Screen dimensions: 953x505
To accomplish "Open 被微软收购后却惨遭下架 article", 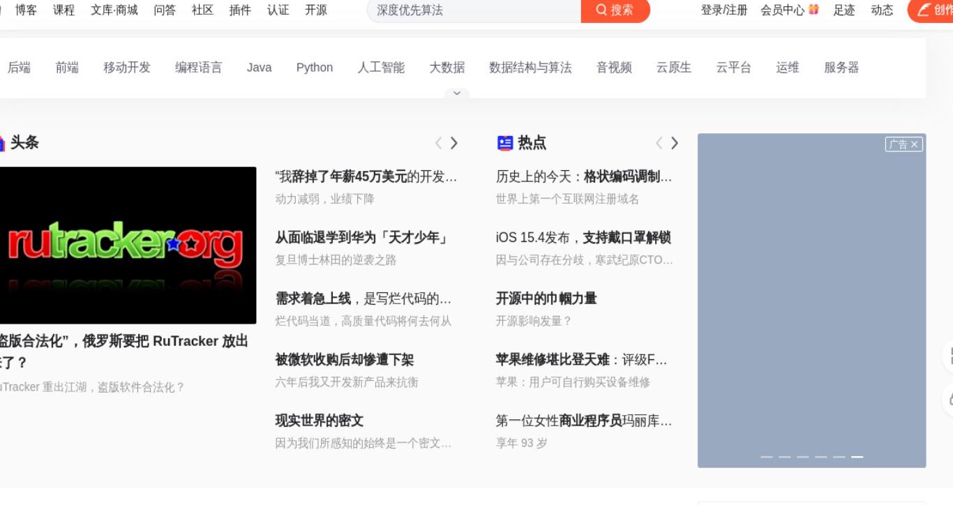I will point(345,360).
